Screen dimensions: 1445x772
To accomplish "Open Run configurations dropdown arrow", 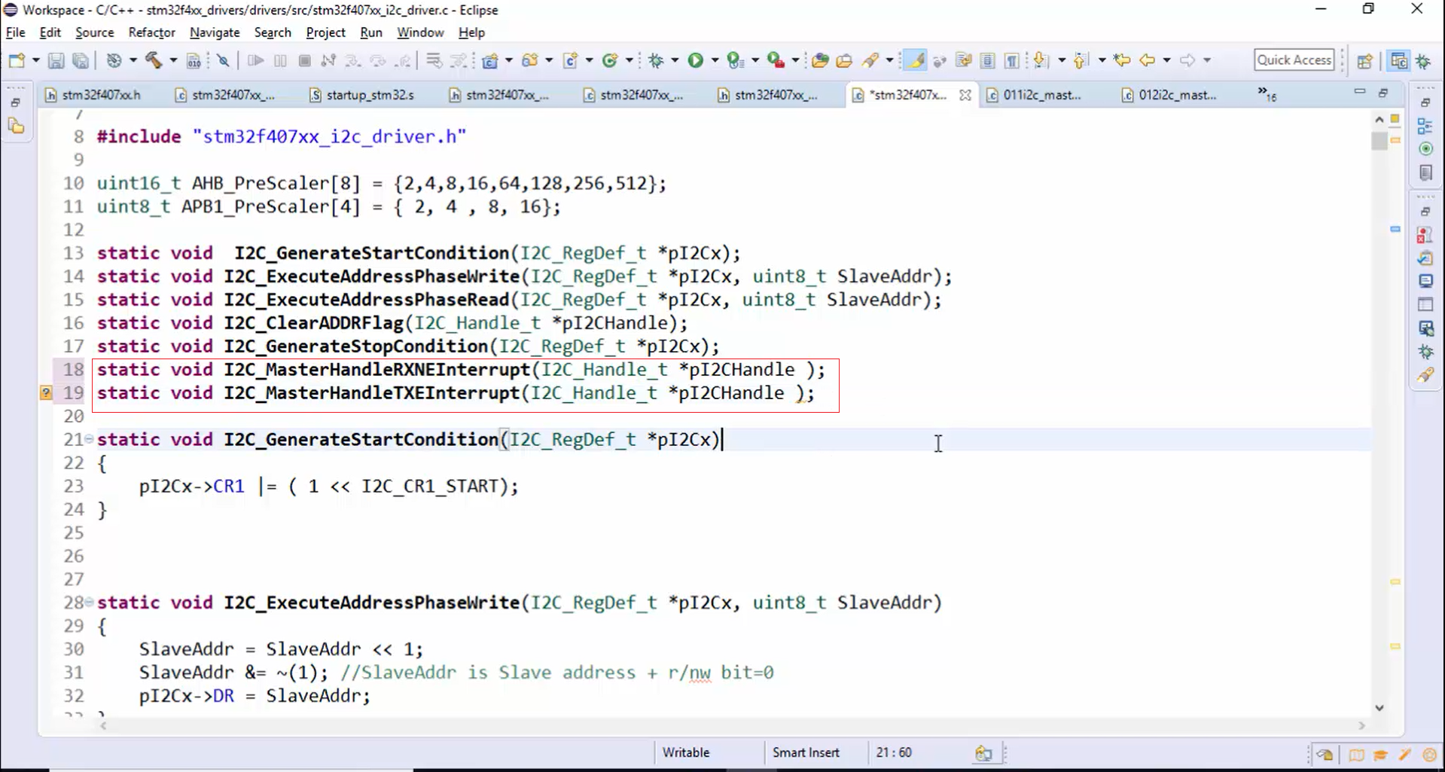I will (x=715, y=60).
